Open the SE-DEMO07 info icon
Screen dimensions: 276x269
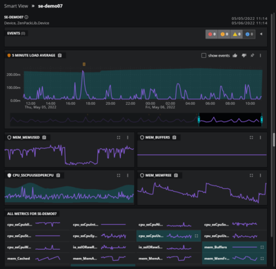(x=26, y=17)
